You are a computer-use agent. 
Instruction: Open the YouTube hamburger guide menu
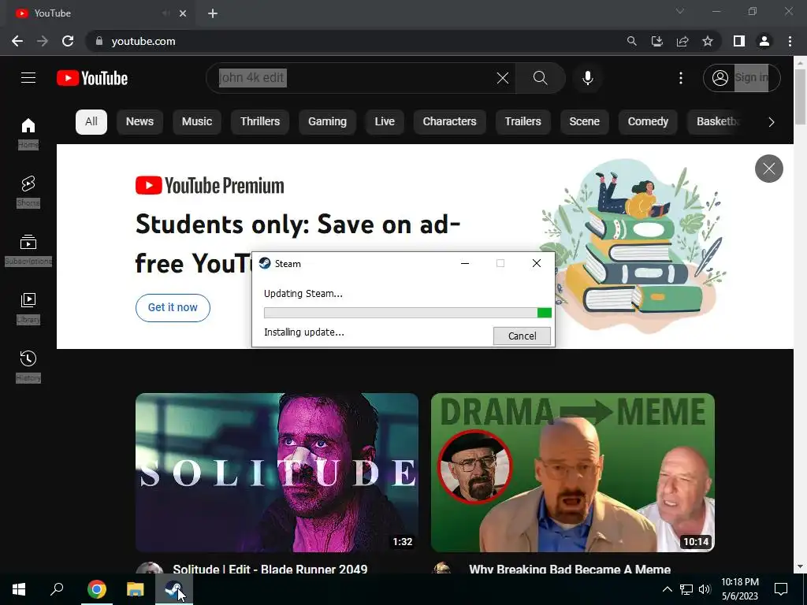tap(28, 78)
